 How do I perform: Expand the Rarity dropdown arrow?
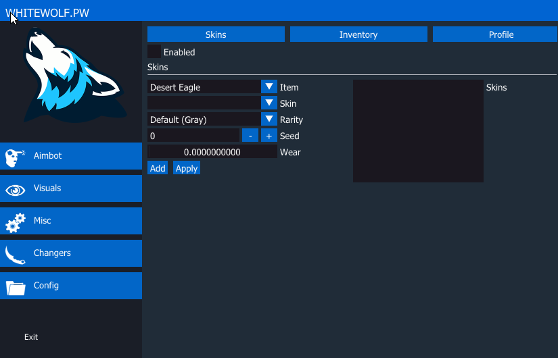(269, 119)
